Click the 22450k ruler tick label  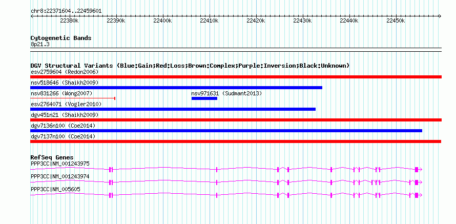396,21
